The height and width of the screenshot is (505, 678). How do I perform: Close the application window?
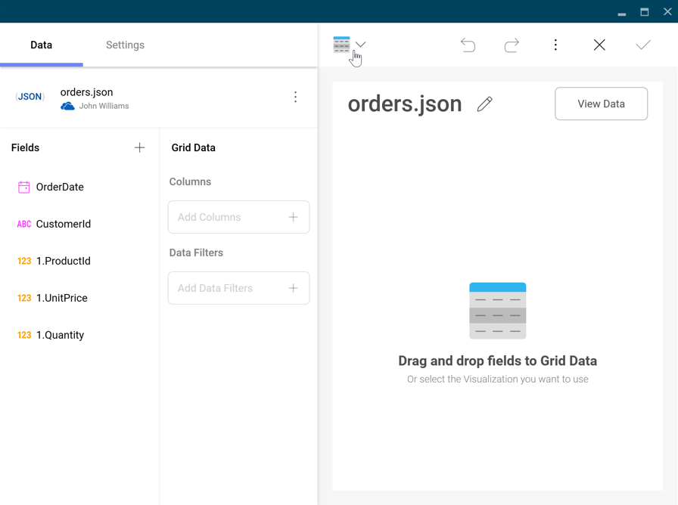(667, 11)
